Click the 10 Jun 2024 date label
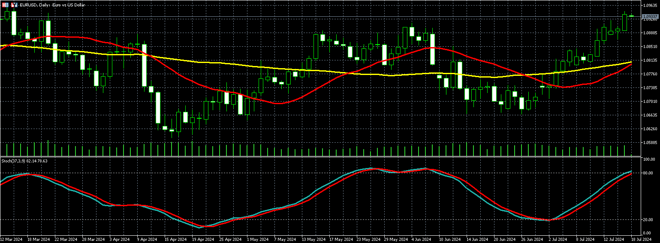660x243 pixels. (x=450, y=240)
